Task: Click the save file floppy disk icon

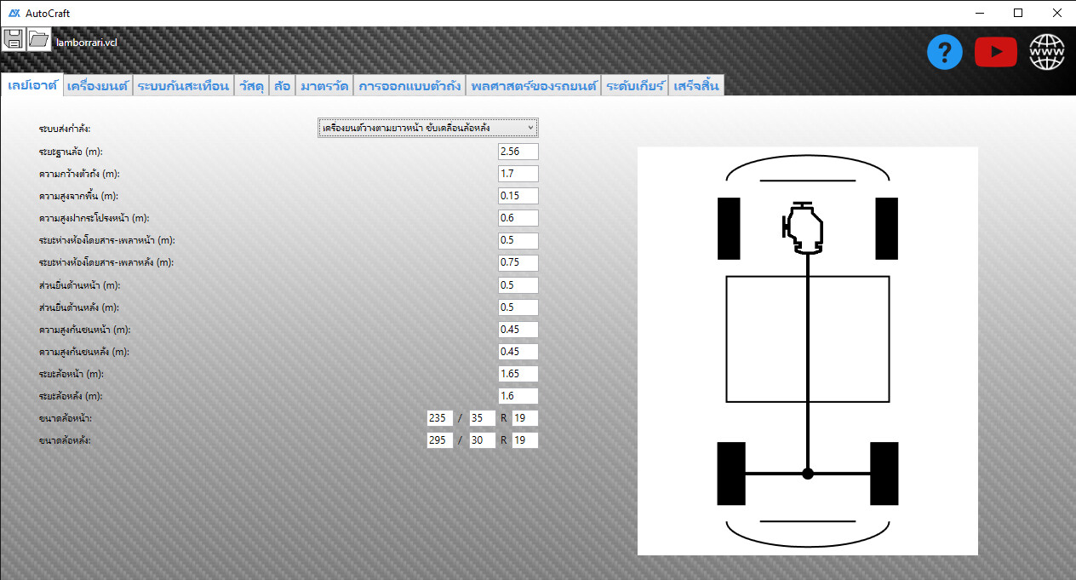Action: point(14,38)
